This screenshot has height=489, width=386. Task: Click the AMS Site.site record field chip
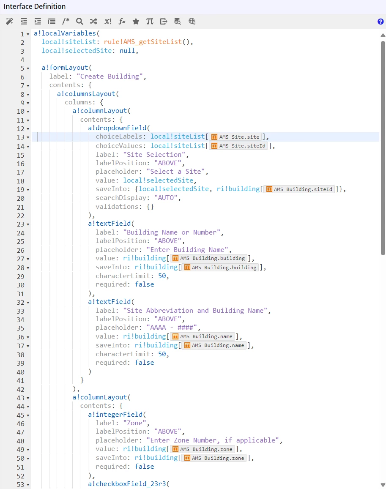click(x=235, y=137)
